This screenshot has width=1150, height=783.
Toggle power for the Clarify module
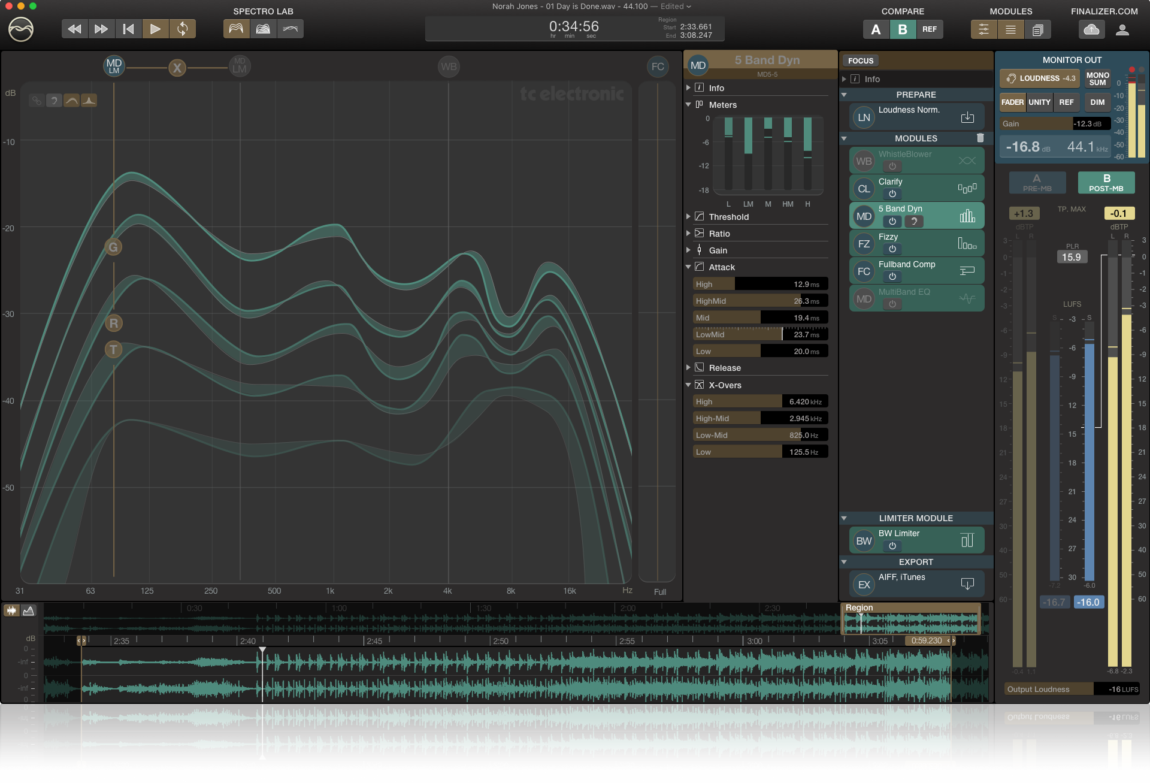coord(892,194)
